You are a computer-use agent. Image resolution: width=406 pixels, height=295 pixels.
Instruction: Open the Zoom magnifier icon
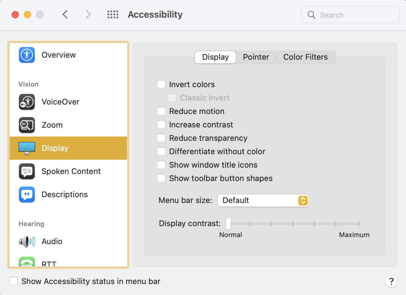(27, 125)
